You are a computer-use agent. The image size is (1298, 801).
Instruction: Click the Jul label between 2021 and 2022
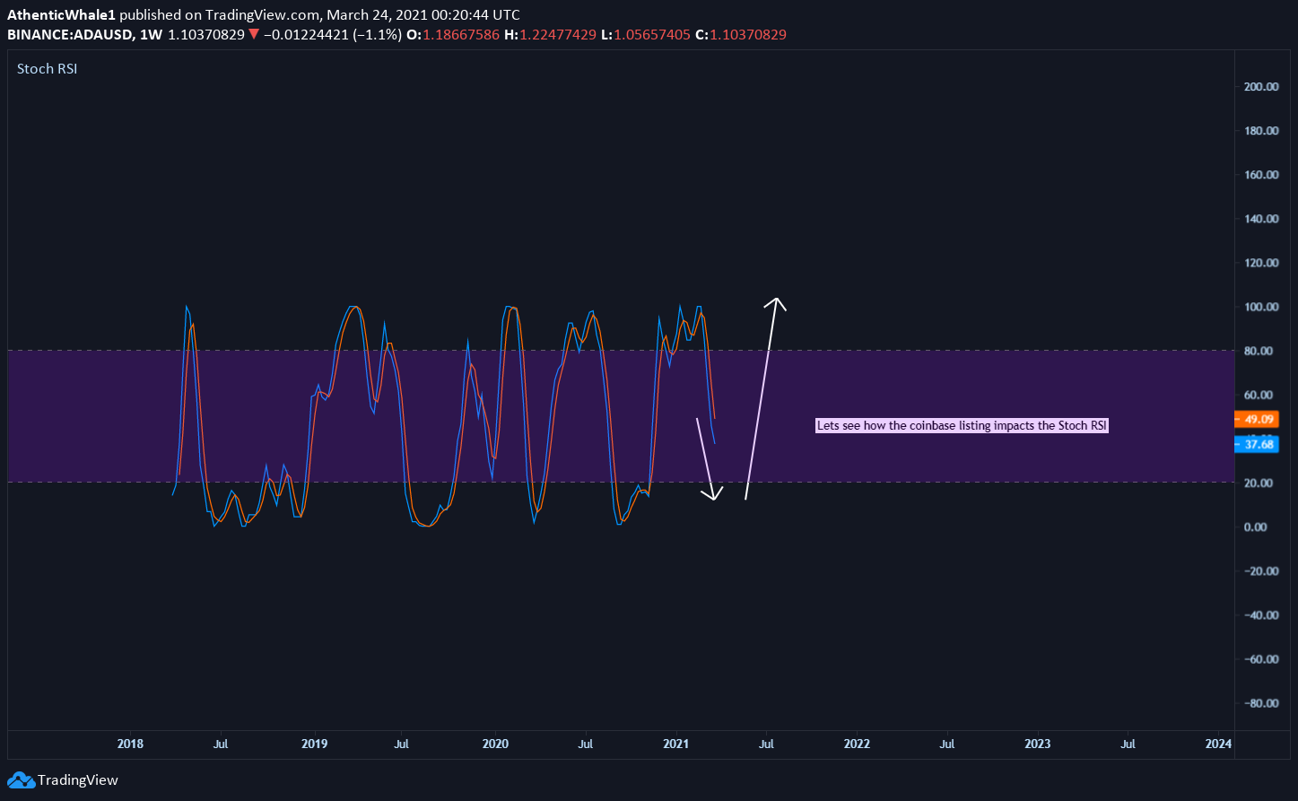tap(767, 744)
